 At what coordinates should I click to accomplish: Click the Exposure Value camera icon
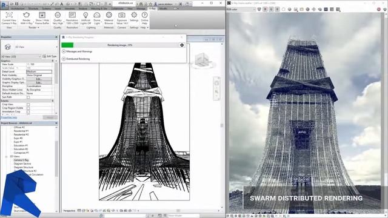point(121,15)
